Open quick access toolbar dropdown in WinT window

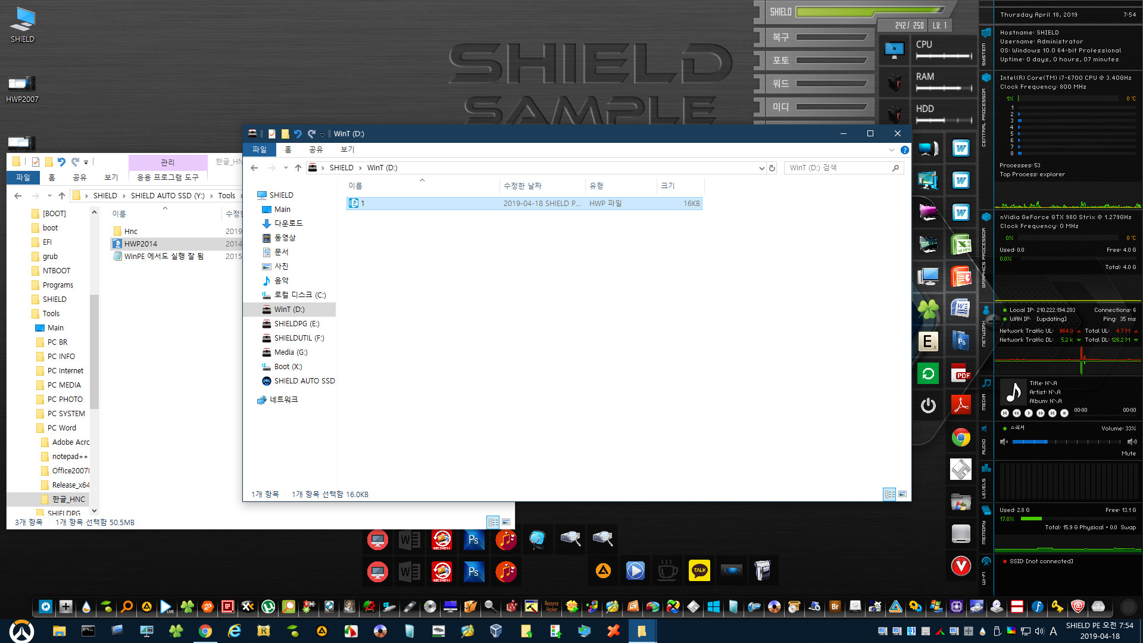tap(322, 134)
